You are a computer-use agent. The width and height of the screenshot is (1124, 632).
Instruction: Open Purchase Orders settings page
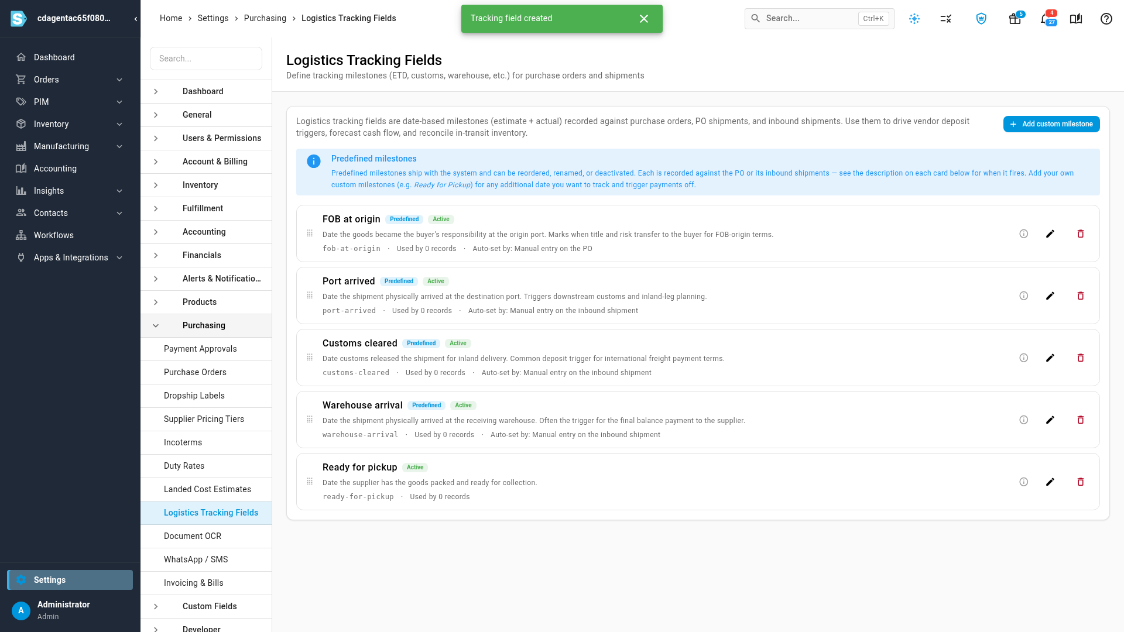206,372
